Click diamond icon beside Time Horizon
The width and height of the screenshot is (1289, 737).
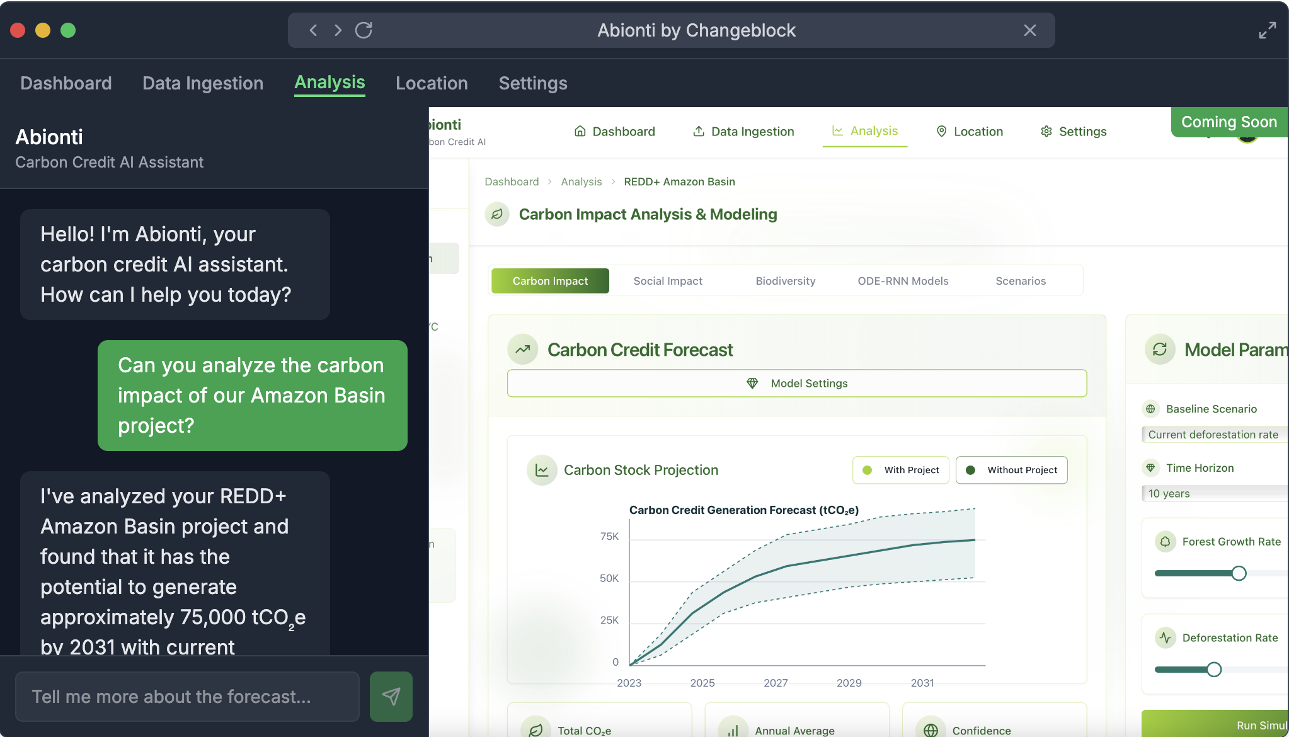1150,468
